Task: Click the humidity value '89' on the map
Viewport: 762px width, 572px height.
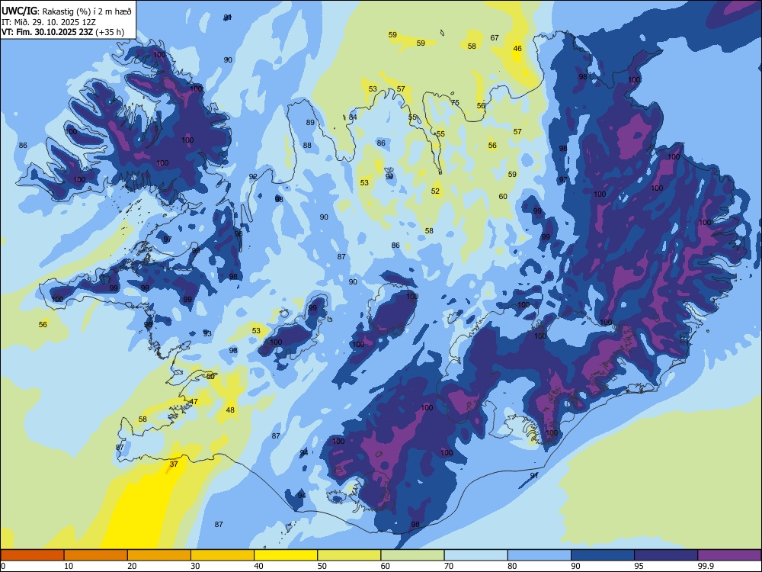Action: pyautogui.click(x=310, y=123)
